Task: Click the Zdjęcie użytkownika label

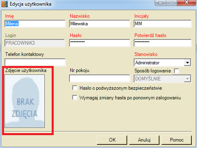Action: coord(26,70)
